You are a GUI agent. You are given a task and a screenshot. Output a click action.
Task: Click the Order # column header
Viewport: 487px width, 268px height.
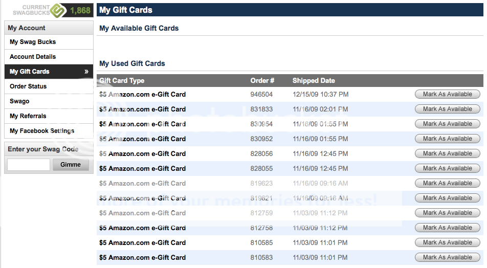[x=262, y=81]
